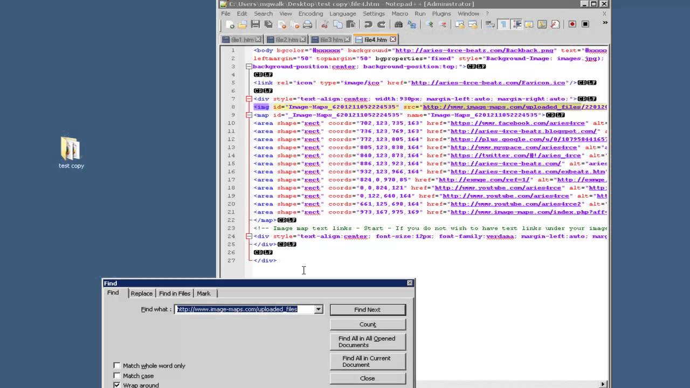Collapse the div fold at line 7
The height and width of the screenshot is (388, 690).
pos(249,99)
